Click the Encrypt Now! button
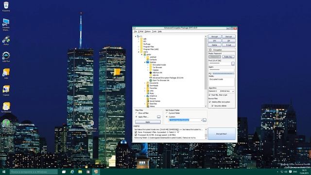 click(x=222, y=134)
